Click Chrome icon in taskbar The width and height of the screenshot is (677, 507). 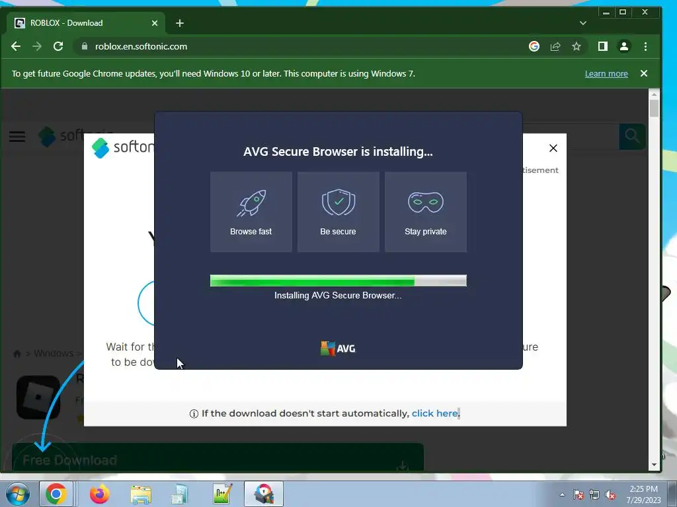(56, 494)
